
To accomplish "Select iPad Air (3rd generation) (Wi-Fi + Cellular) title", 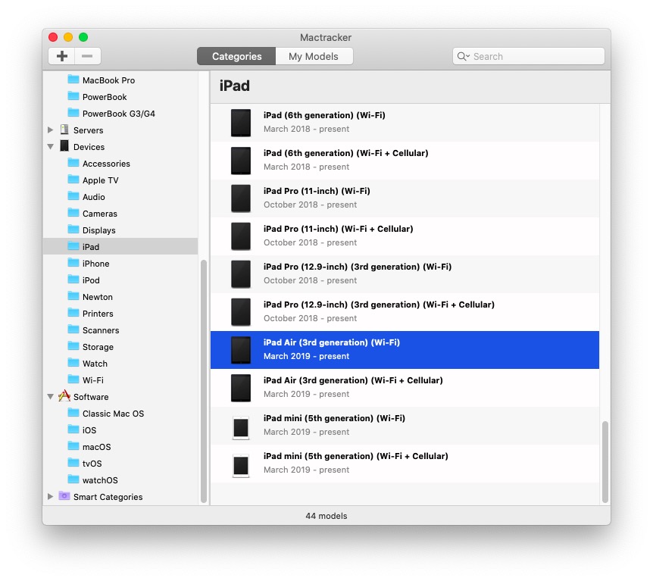I will pyautogui.click(x=353, y=380).
